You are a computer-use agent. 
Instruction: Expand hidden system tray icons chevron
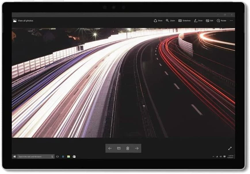[213, 156]
